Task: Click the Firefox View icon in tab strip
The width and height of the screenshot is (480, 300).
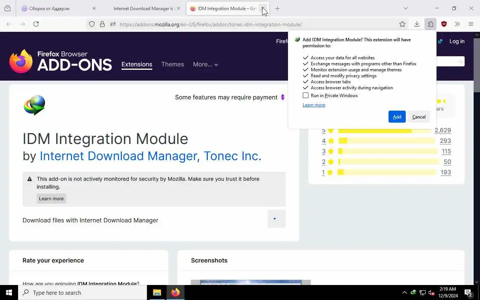Action: 7,8
